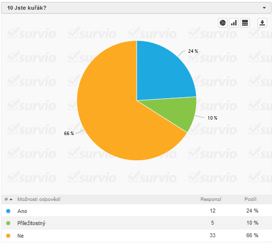Image resolution: width=272 pixels, height=243 pixels.
Task: Switch to table list view
Action: [x=245, y=23]
